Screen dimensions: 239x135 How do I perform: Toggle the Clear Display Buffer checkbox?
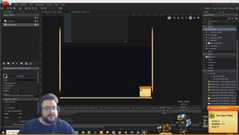[6, 111]
